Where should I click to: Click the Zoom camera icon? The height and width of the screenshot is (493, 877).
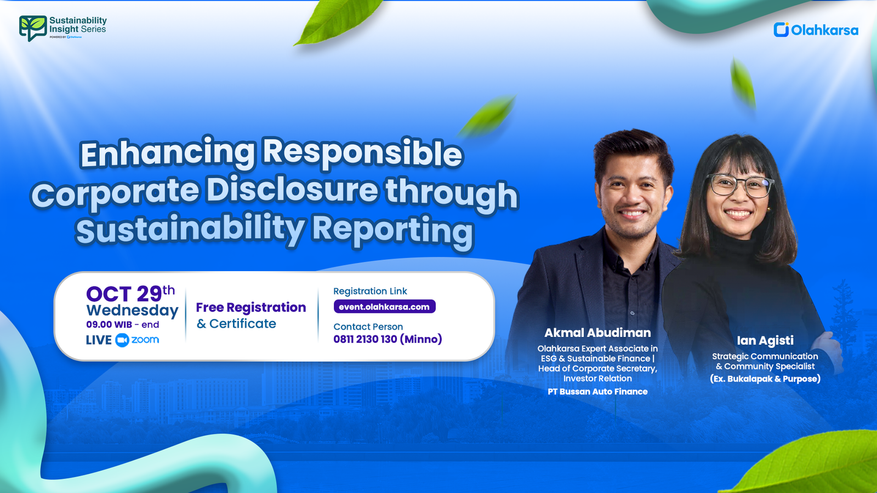click(x=123, y=340)
